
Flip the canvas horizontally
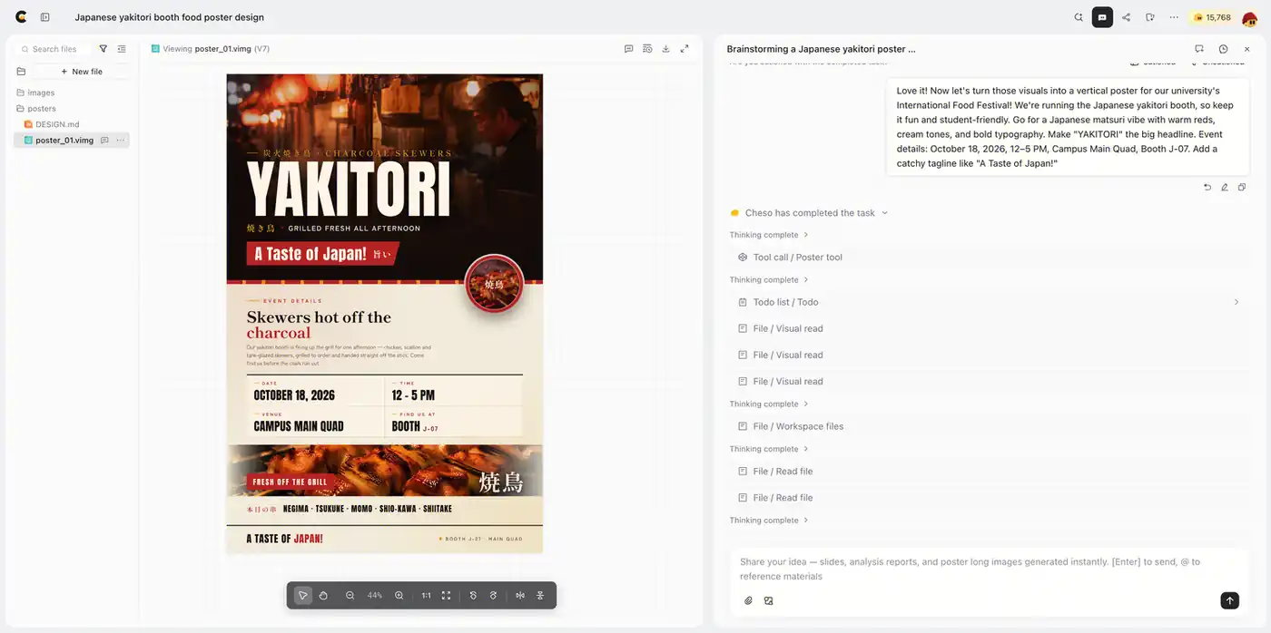(520, 596)
